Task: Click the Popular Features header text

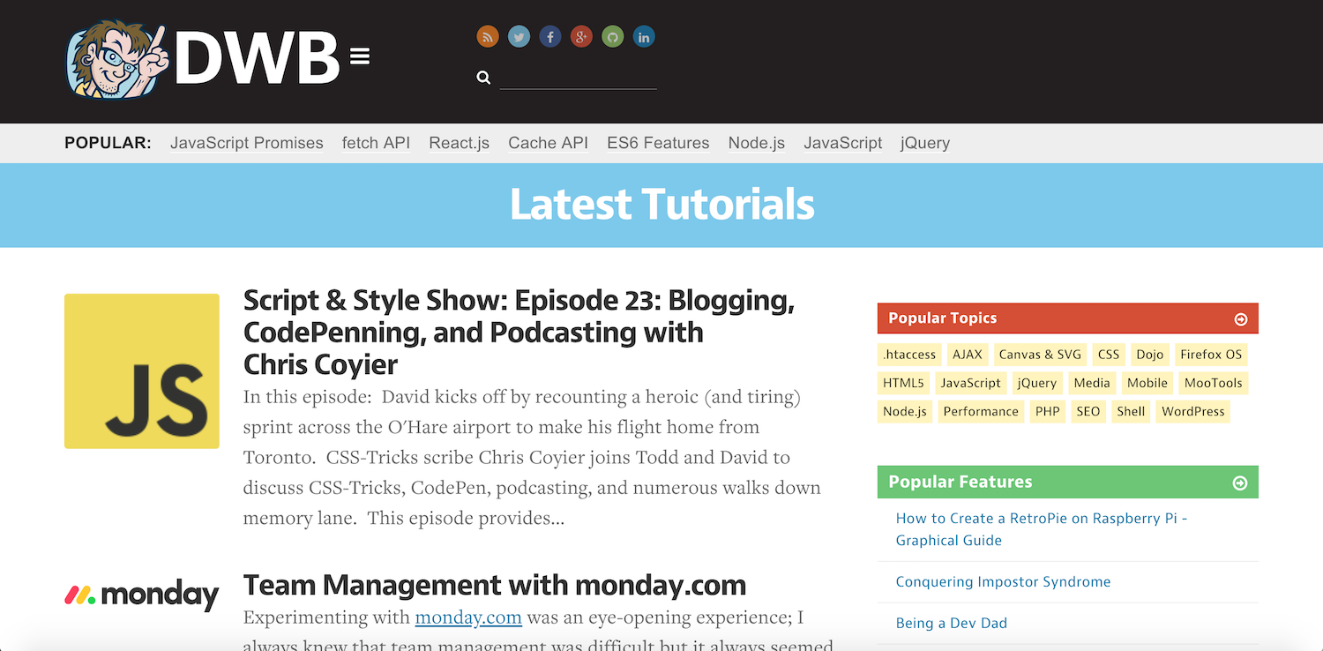Action: click(x=960, y=482)
